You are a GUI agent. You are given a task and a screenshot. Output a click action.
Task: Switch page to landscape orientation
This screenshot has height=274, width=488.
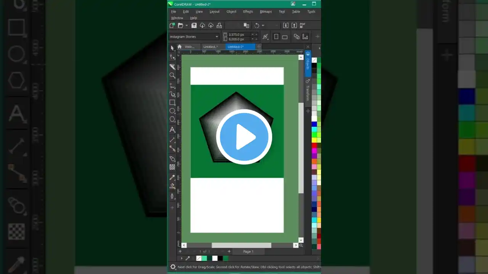tap(285, 37)
